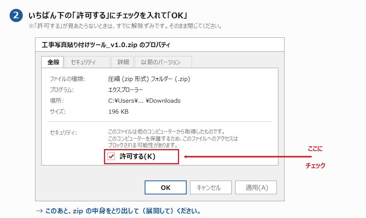This screenshot has width=366, height=218.
Task: Open the 詳細 tab
Action: pos(123,62)
